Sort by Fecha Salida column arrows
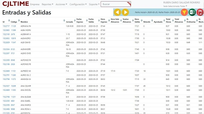Viewport: 204px width, 114px height. pyautogui.click(x=99, y=20)
